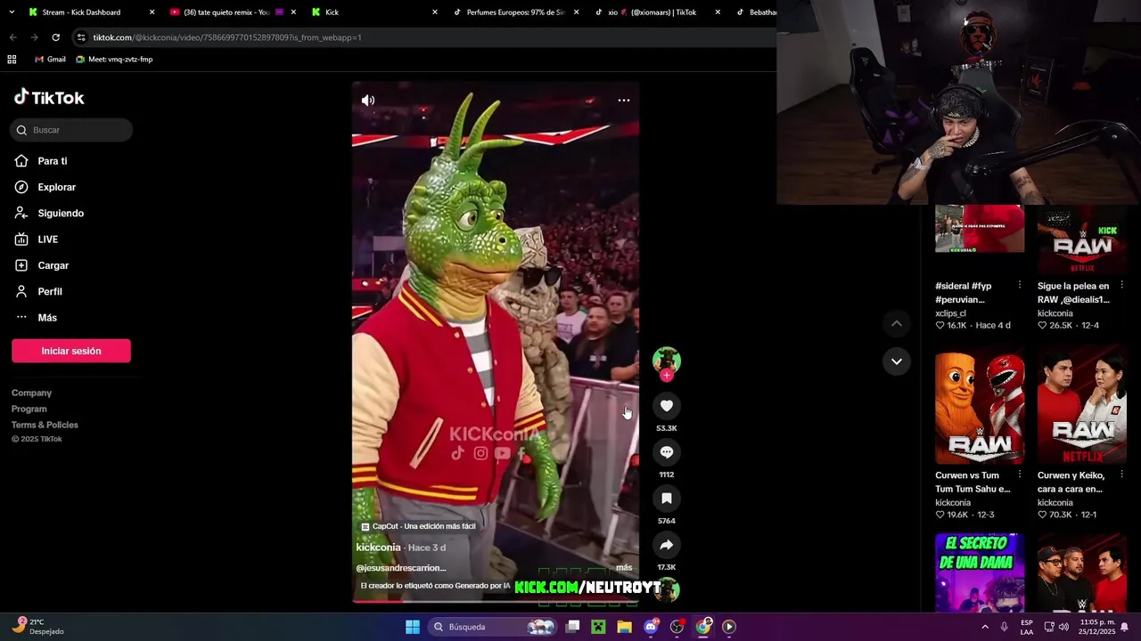Viewport: 1141px width, 641px height.
Task: Share the video with the arrow icon
Action: (x=666, y=545)
